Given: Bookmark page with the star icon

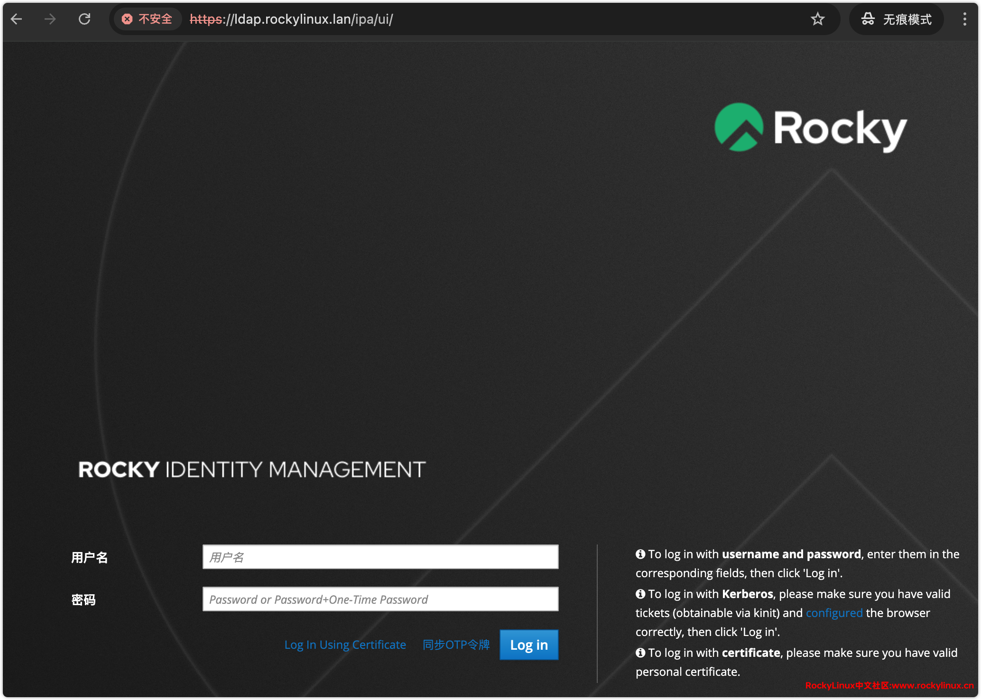Looking at the screenshot, I should 817,19.
